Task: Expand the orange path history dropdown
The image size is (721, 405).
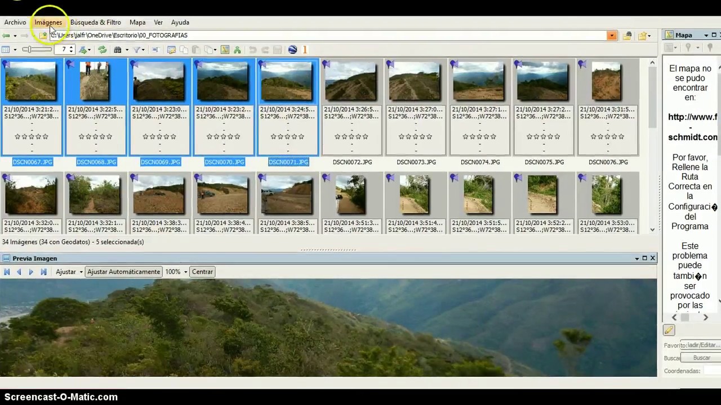Action: [x=612, y=35]
